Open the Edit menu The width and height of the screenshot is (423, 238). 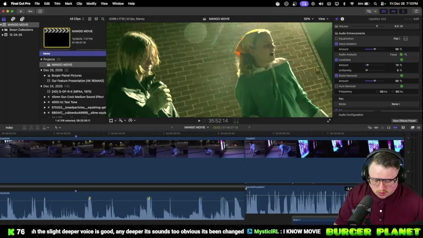[47, 4]
